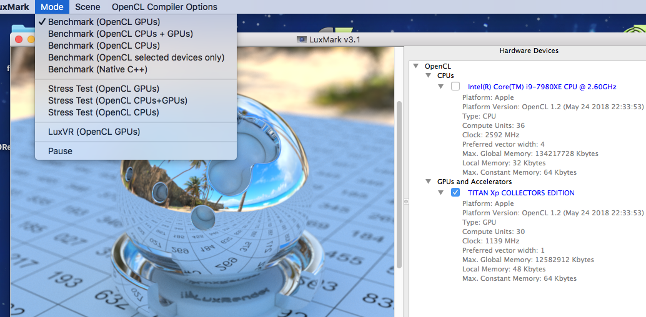Screen dimensions: 646x317
Task: Click the LuxMark window title icon
Action: tap(302, 39)
